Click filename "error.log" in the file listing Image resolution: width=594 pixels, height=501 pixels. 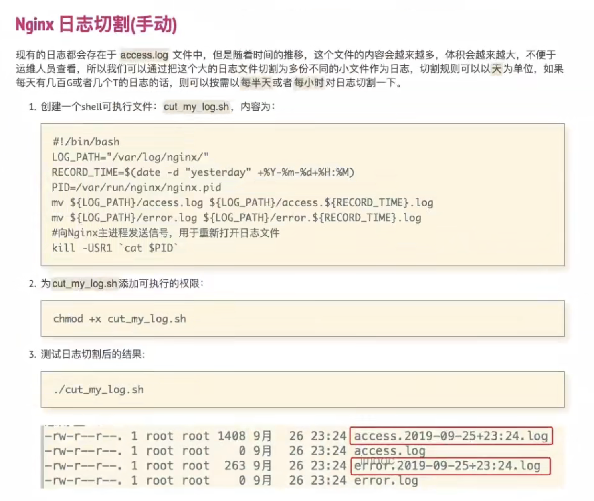click(386, 481)
